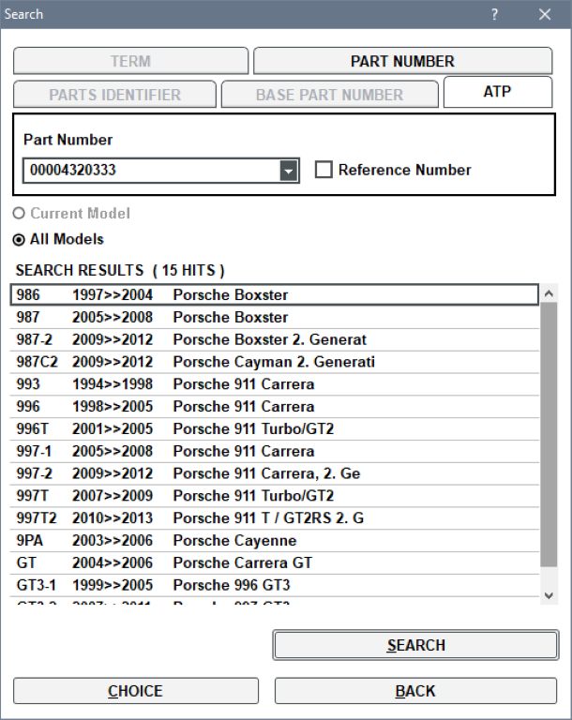
Task: Open the PARTS IDENTIFIER tab
Action: pyautogui.click(x=114, y=95)
